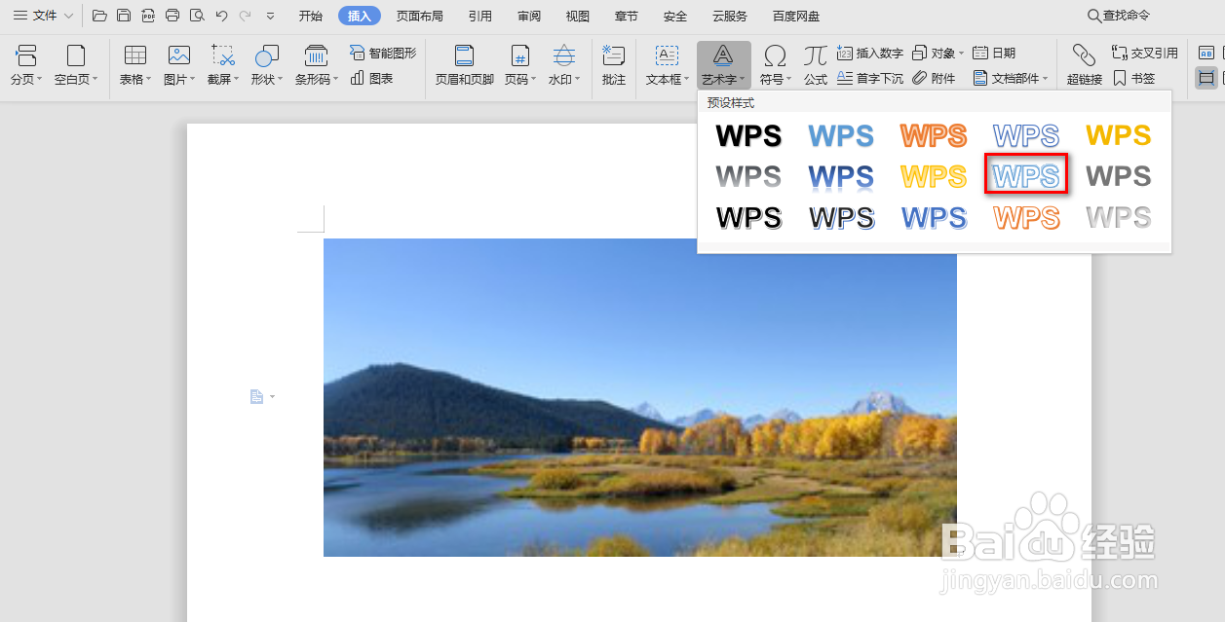This screenshot has height=622, width=1225.
Task: Insert a blank page with 空白页
Action: coord(76,65)
